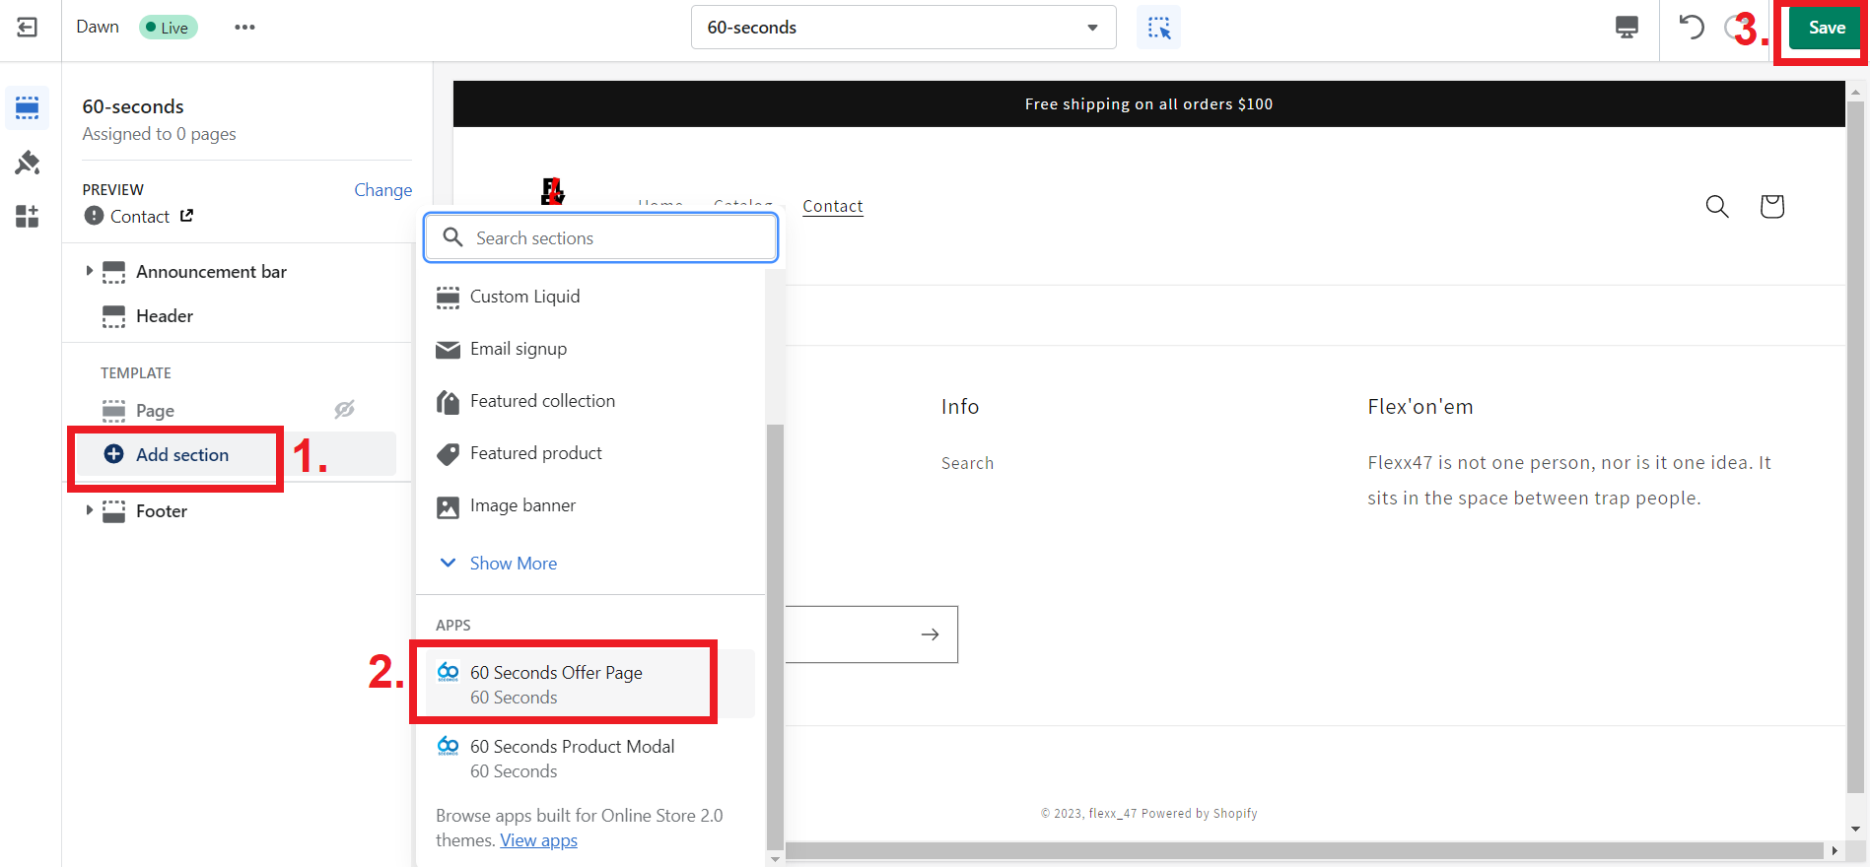Click the Featured collection icon
This screenshot has height=867, width=1870.
click(x=449, y=402)
